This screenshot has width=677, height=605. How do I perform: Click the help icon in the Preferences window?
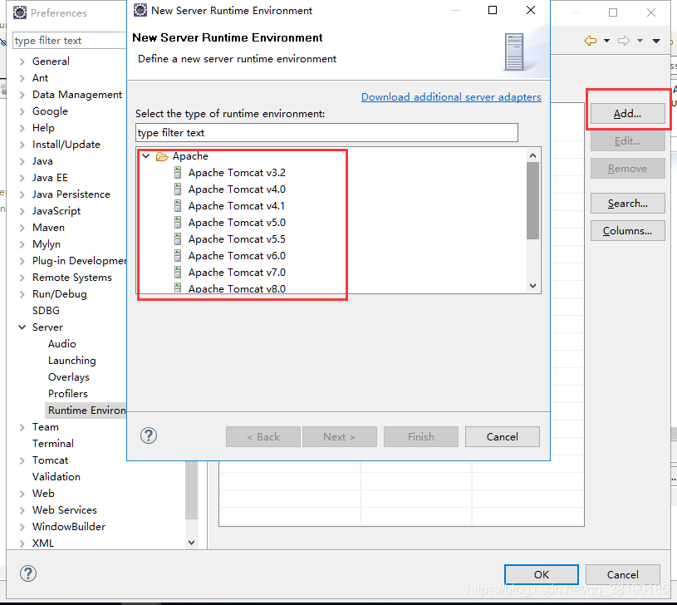28,573
